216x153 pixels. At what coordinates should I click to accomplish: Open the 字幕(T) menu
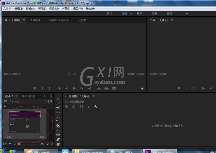(66, 9)
